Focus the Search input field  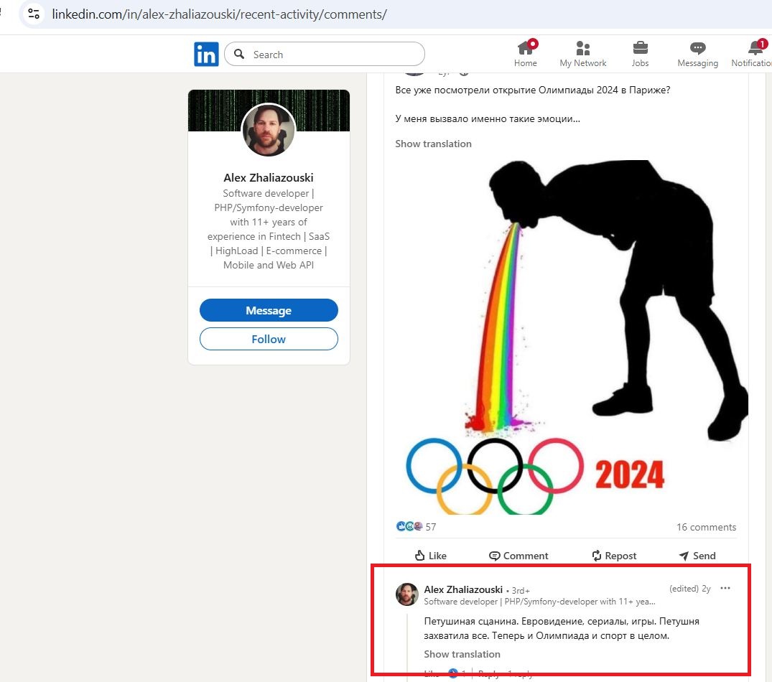tap(325, 54)
